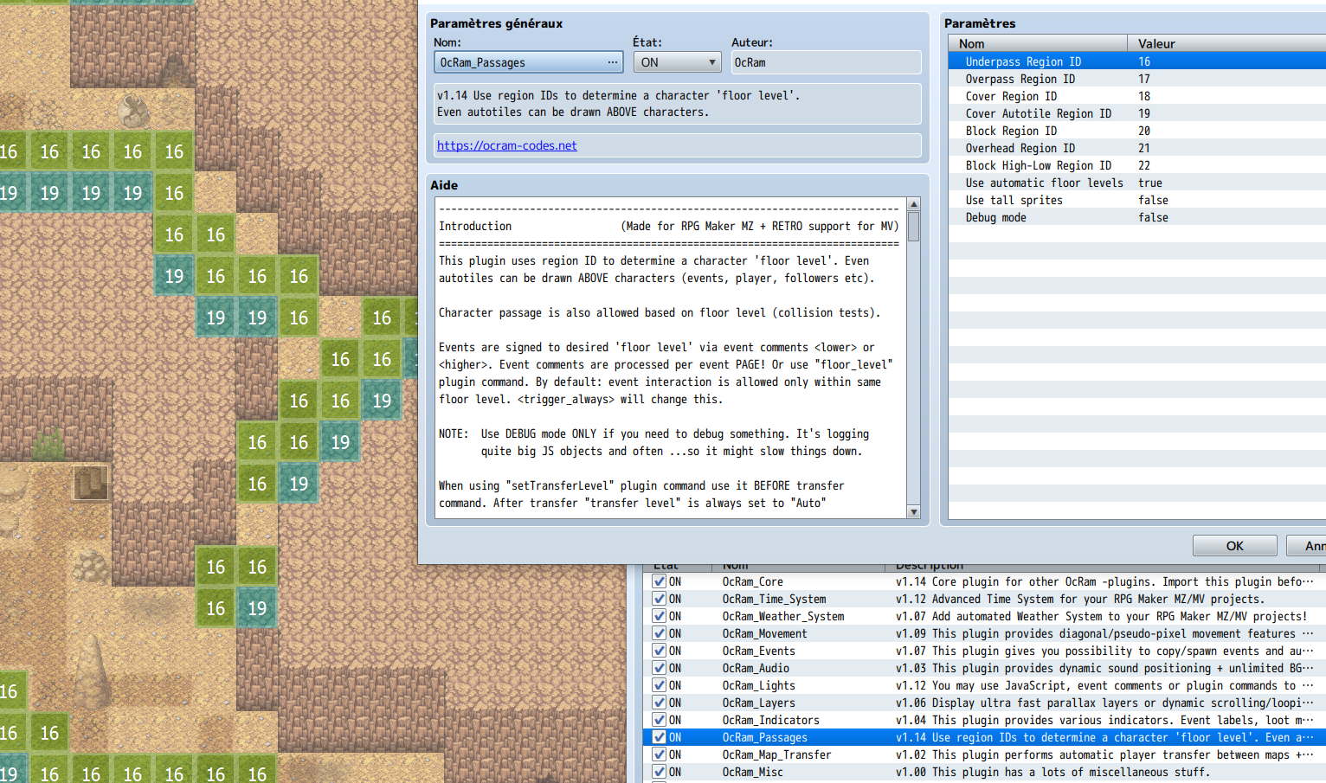Click the Aide scrollbar up arrow
The width and height of the screenshot is (1326, 783).
click(x=913, y=204)
